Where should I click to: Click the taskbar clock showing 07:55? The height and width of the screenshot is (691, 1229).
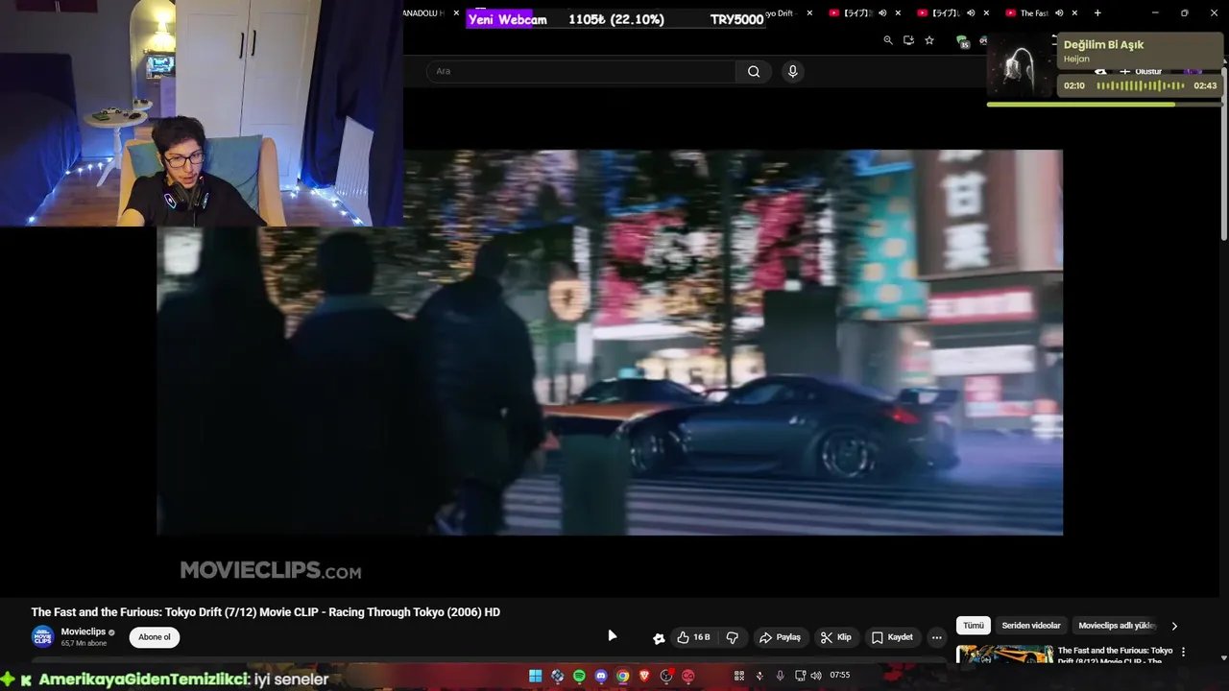839,676
